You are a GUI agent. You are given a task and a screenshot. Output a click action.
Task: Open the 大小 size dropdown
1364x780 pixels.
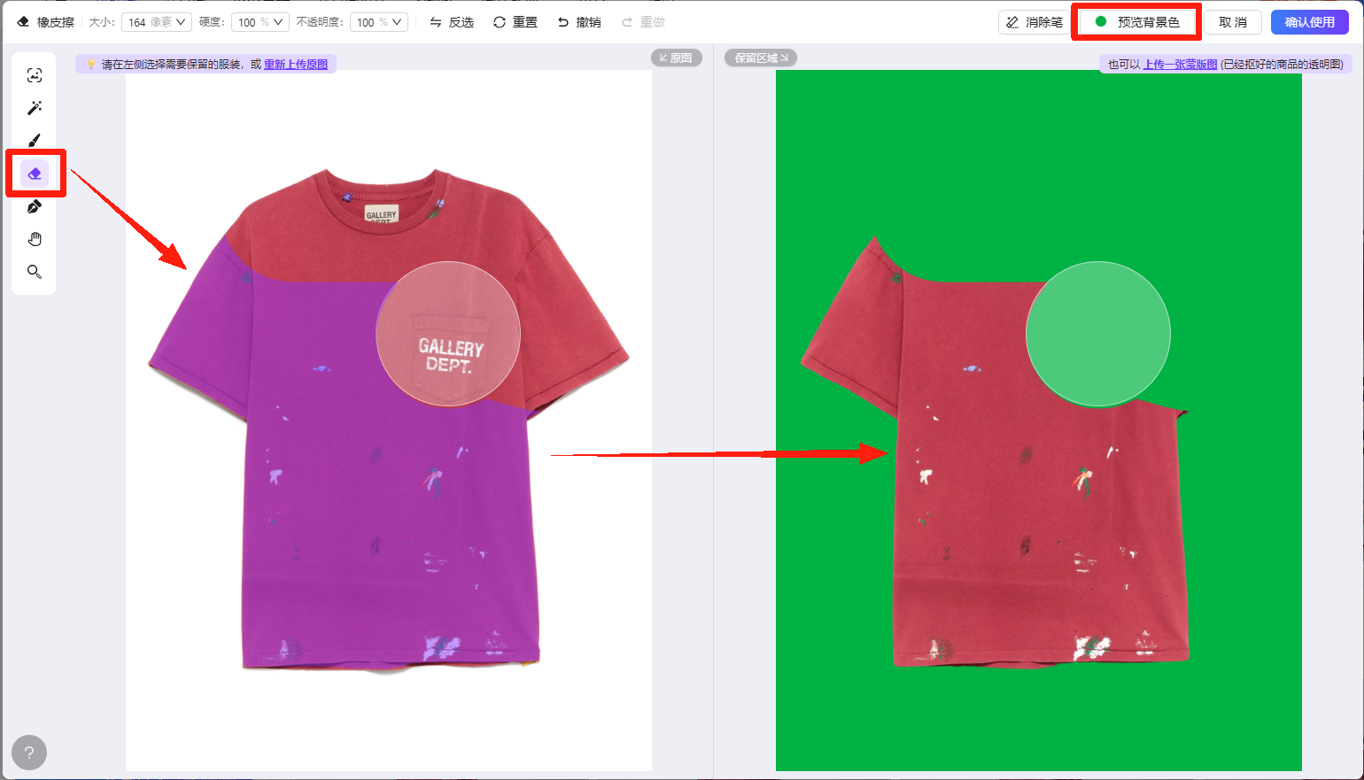156,22
